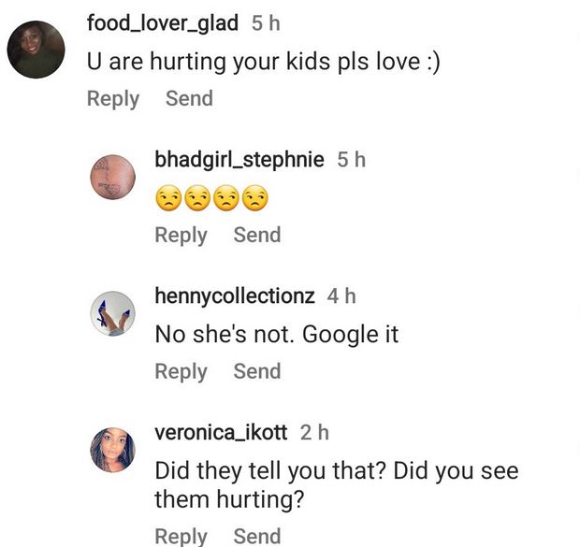
Task: Click the veronica_ikott username
Action: (221, 432)
